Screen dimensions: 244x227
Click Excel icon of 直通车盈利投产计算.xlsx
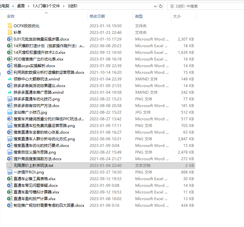tap(10, 199)
